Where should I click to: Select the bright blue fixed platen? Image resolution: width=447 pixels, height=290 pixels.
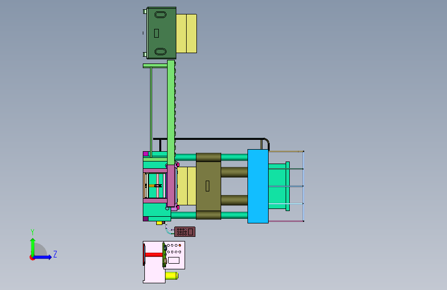(x=258, y=186)
